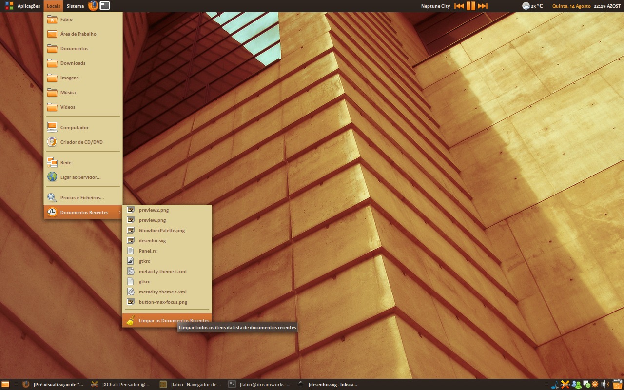
Task: Click Limpar os Documentos Recentes
Action: click(x=167, y=320)
